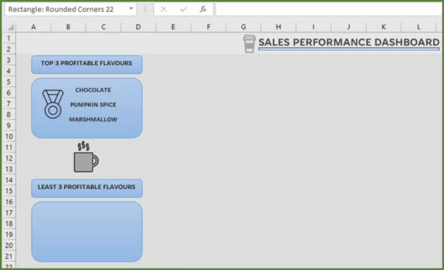The width and height of the screenshot is (444, 270).
Task: Select row 14 header
Action: click(x=9, y=180)
